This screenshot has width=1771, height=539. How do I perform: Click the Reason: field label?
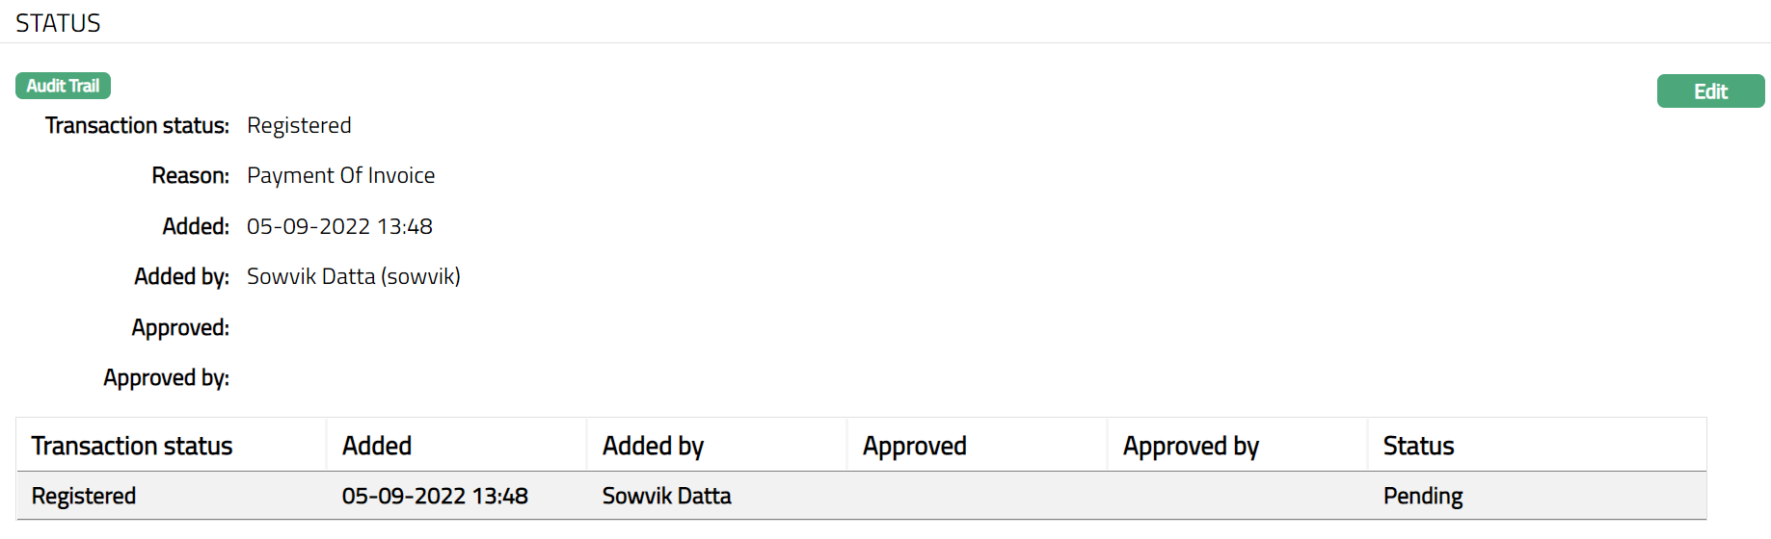pos(190,175)
